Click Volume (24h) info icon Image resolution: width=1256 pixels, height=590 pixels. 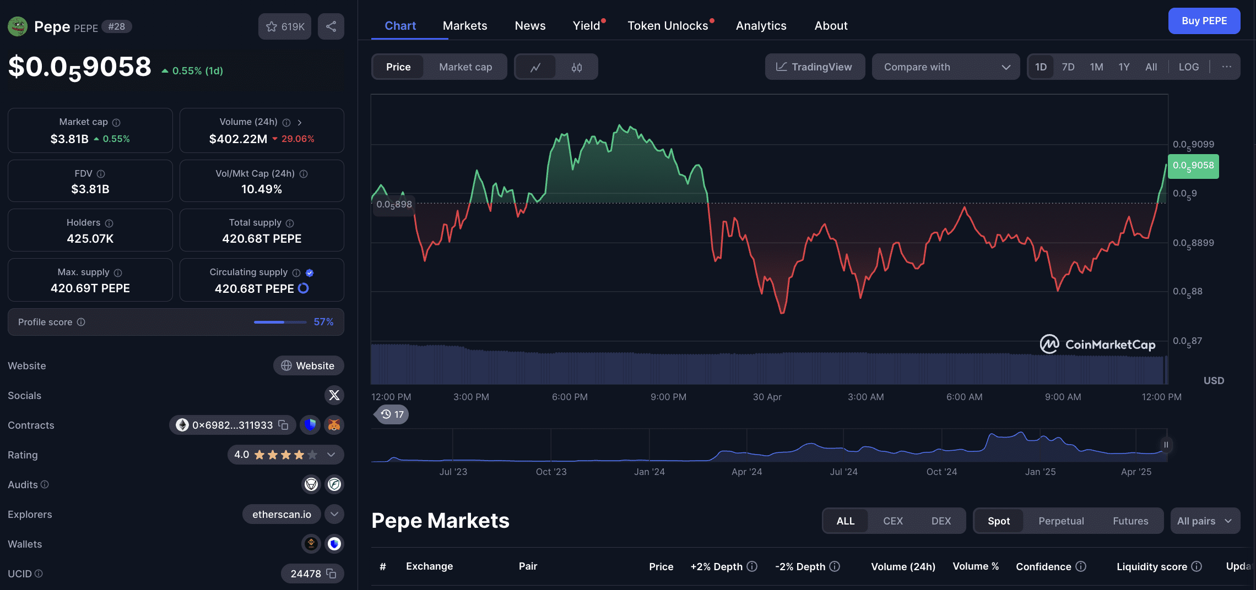coord(286,122)
